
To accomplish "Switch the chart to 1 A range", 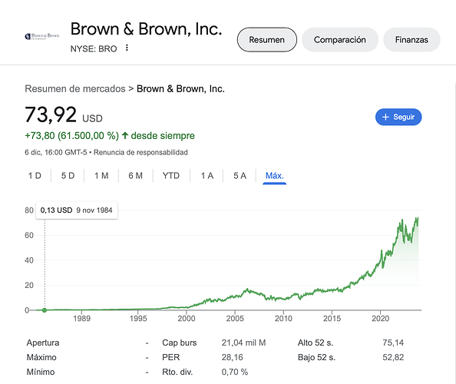I will click(x=207, y=176).
